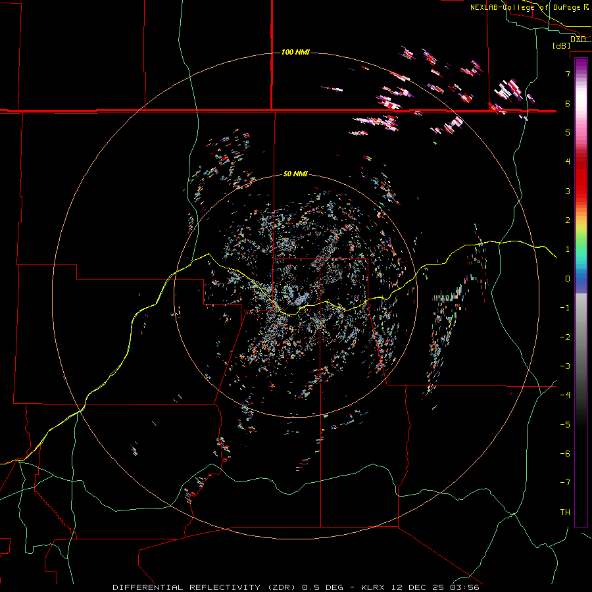The image size is (592, 592).
Task: Click the -2 label on the dB scale
Action: pos(565,337)
